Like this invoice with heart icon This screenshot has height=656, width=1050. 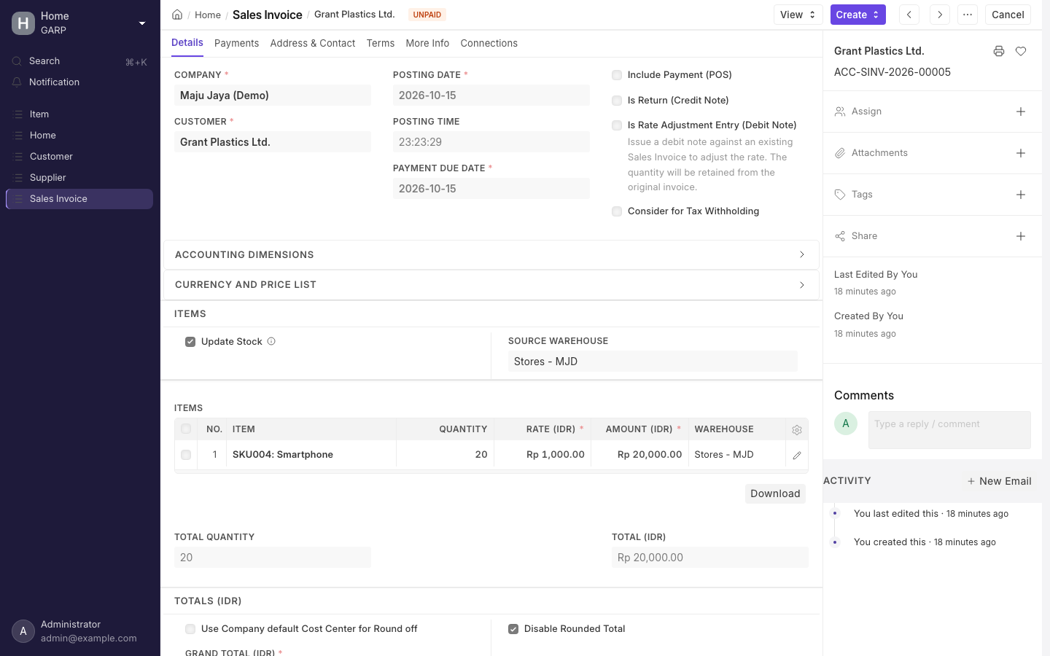(1021, 51)
